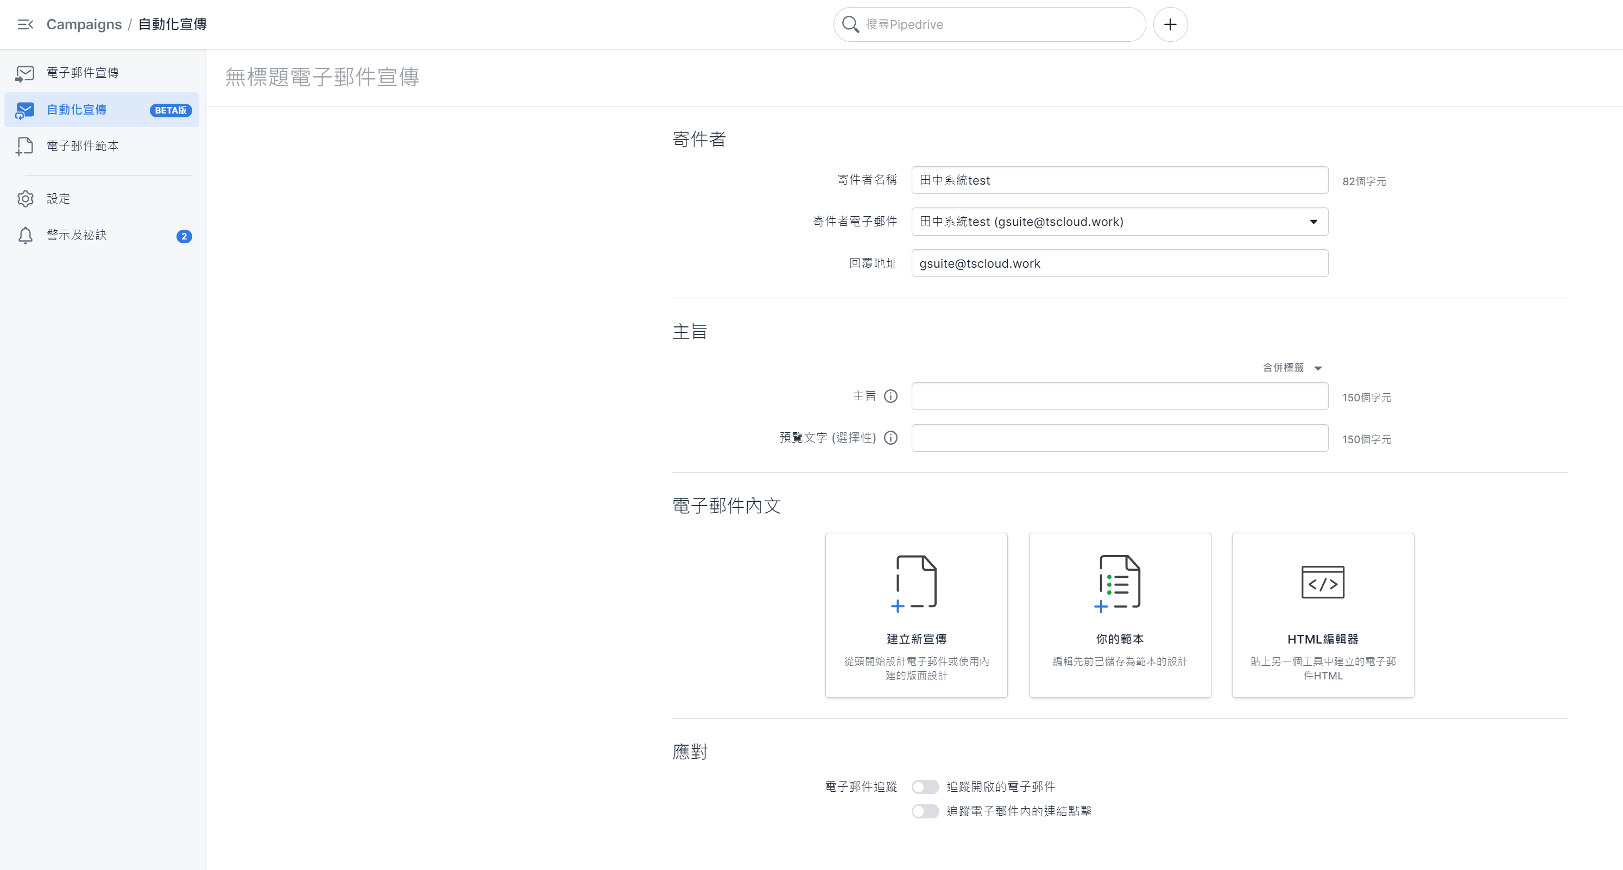Screen dimensions: 1623x870
Task: Click the plus quick-add button
Action: (x=1170, y=24)
